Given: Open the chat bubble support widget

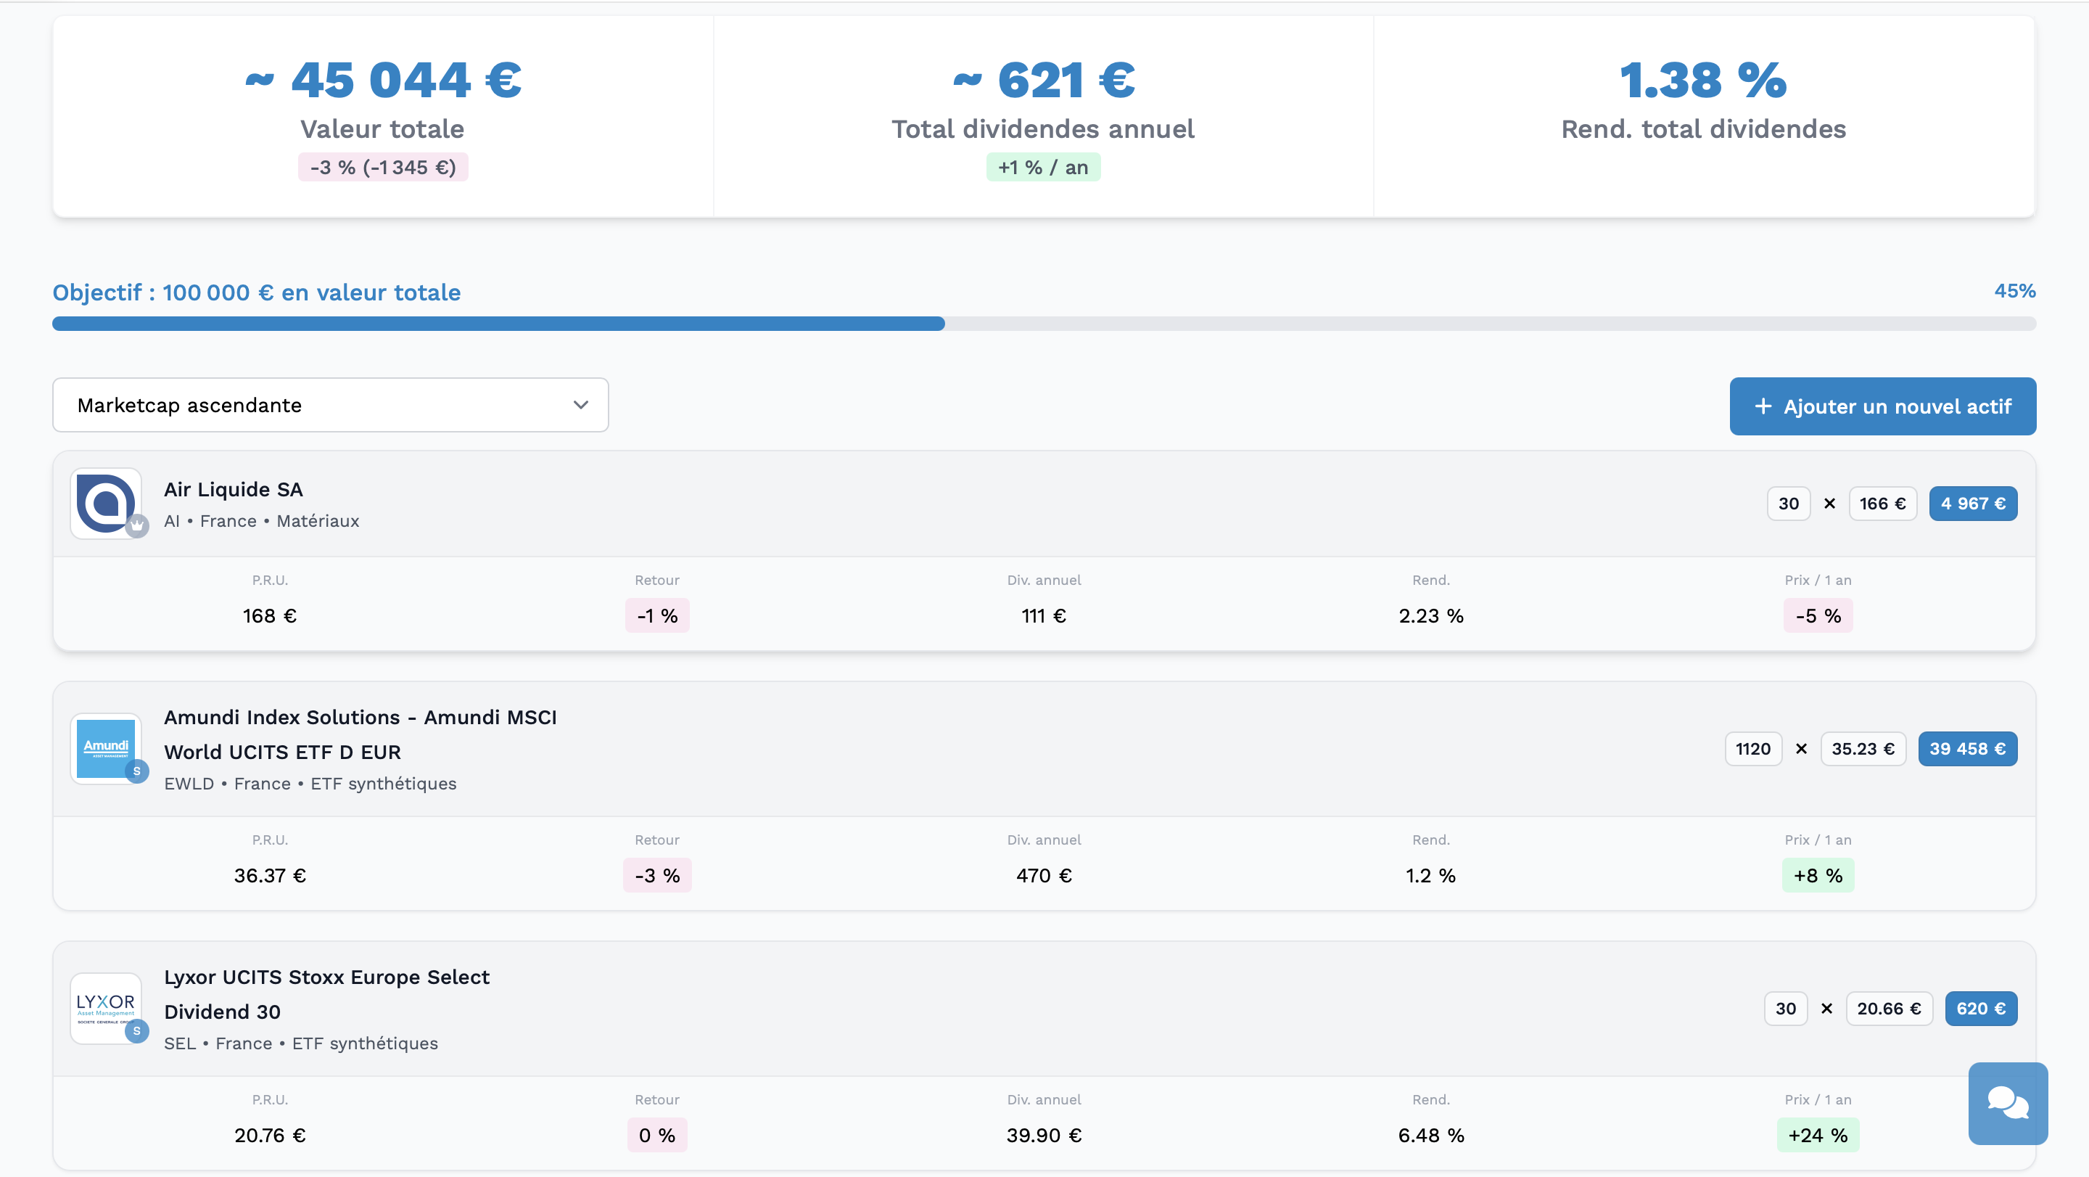Looking at the screenshot, I should (x=2007, y=1102).
